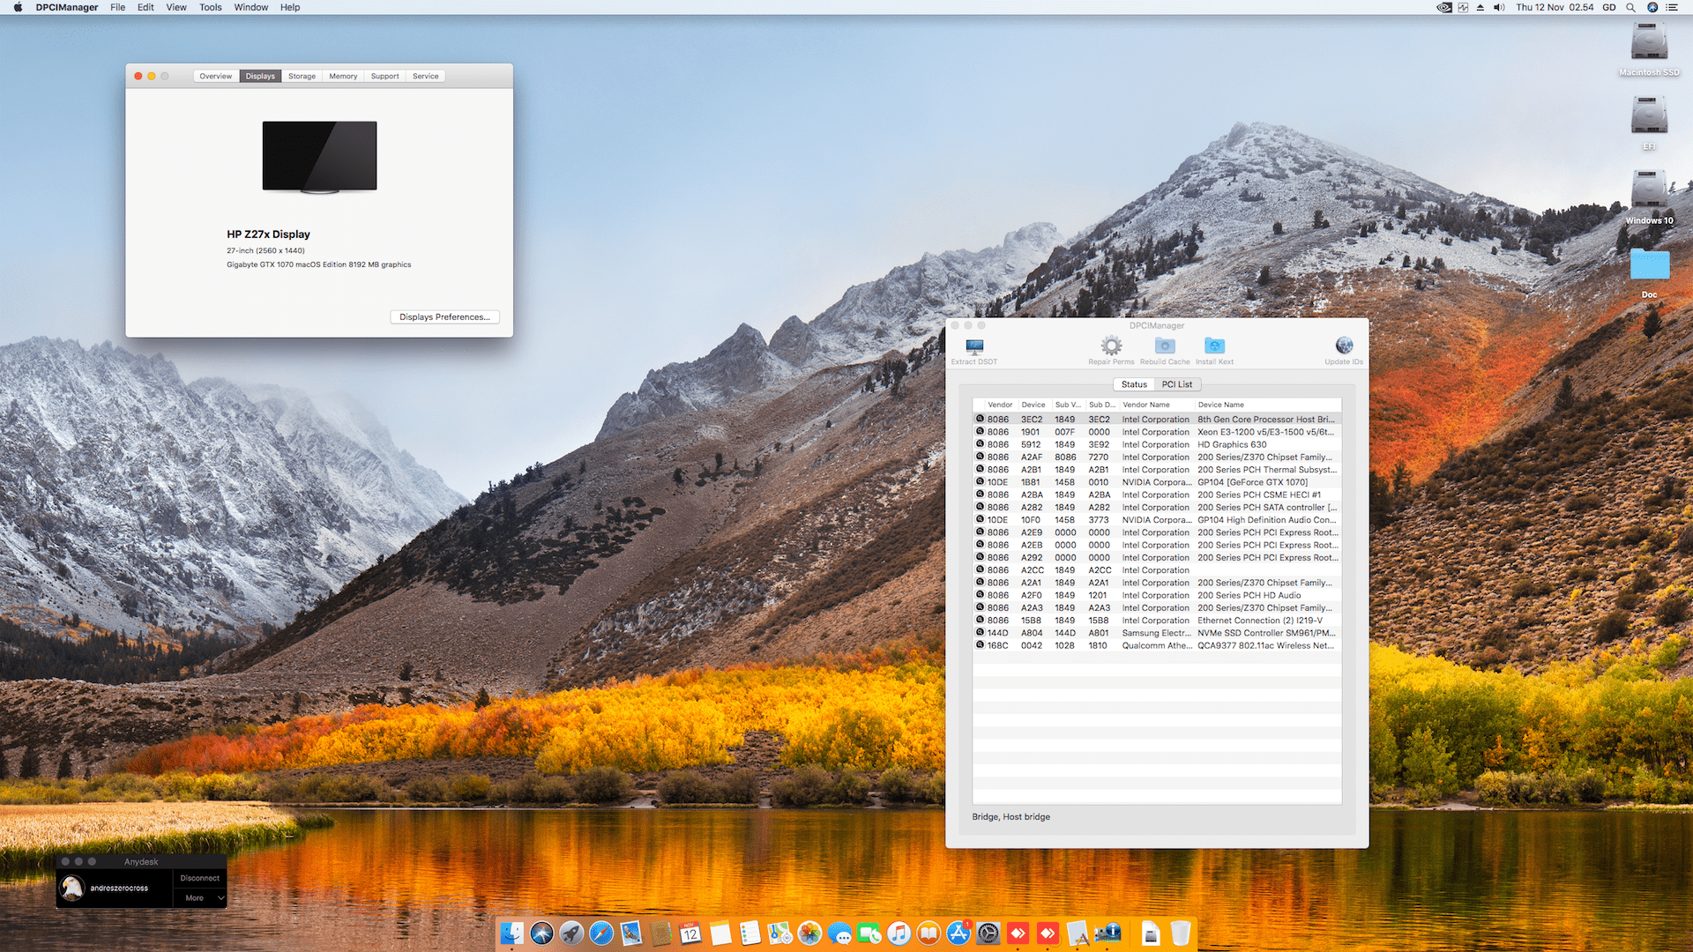Open the App Store dock icon
The image size is (1693, 952).
coord(958,933)
